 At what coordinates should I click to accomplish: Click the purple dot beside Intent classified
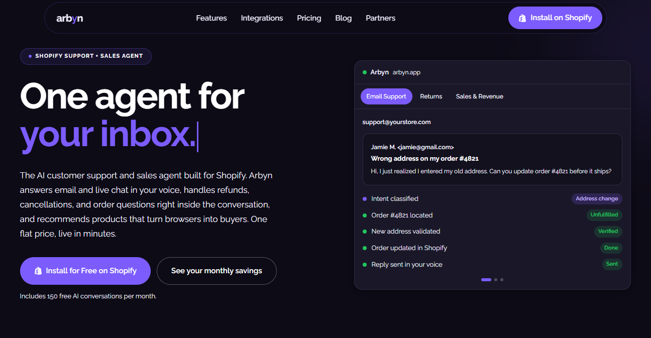365,199
